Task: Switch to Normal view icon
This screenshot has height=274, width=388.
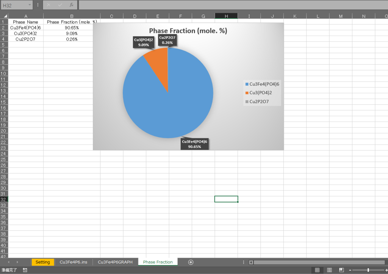Action: pyautogui.click(x=317, y=270)
